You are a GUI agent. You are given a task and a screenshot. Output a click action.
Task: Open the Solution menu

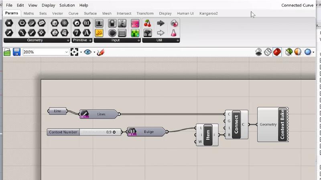67,5
